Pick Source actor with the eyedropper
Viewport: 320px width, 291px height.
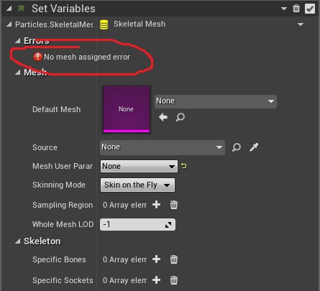point(254,147)
